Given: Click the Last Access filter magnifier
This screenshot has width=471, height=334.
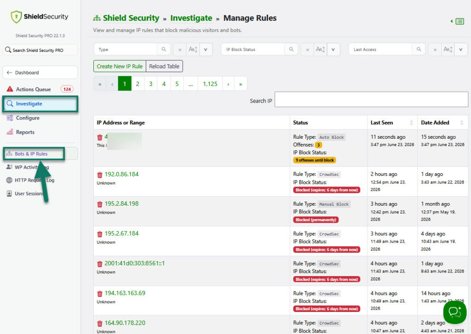Looking at the screenshot, I should click(x=419, y=49).
